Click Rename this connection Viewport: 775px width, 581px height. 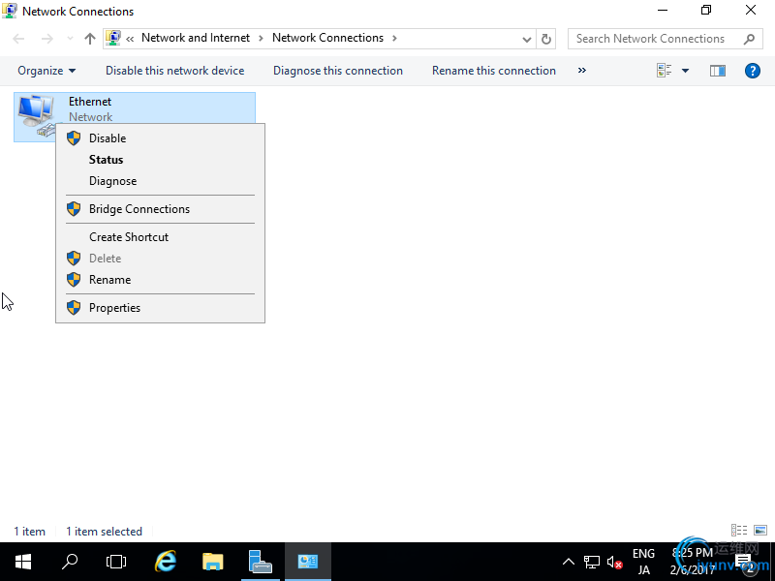point(494,71)
